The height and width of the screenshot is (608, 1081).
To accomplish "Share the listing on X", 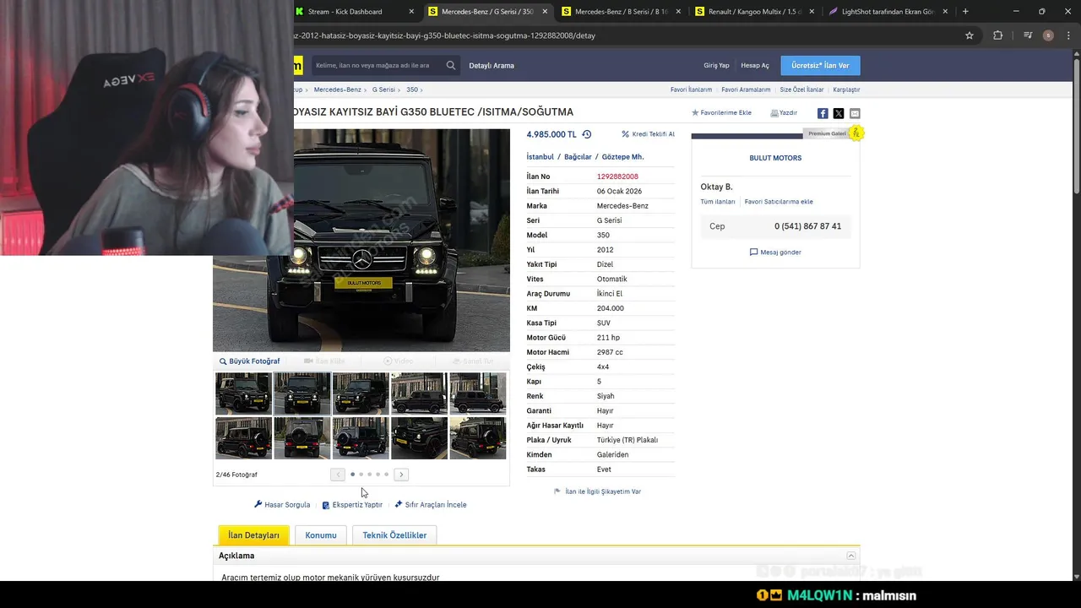I will click(x=839, y=113).
